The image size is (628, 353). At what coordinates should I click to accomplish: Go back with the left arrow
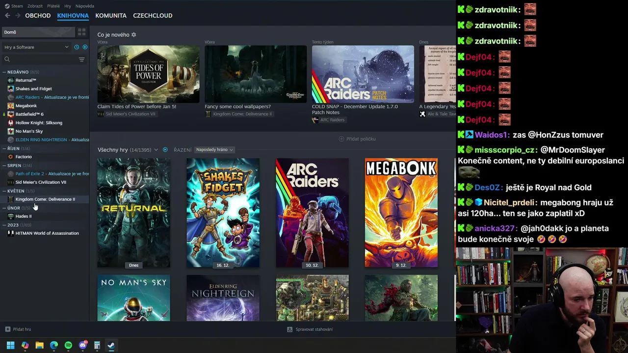point(7,15)
